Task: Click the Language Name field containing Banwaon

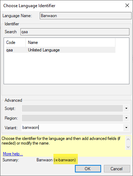Action: tap(86, 16)
